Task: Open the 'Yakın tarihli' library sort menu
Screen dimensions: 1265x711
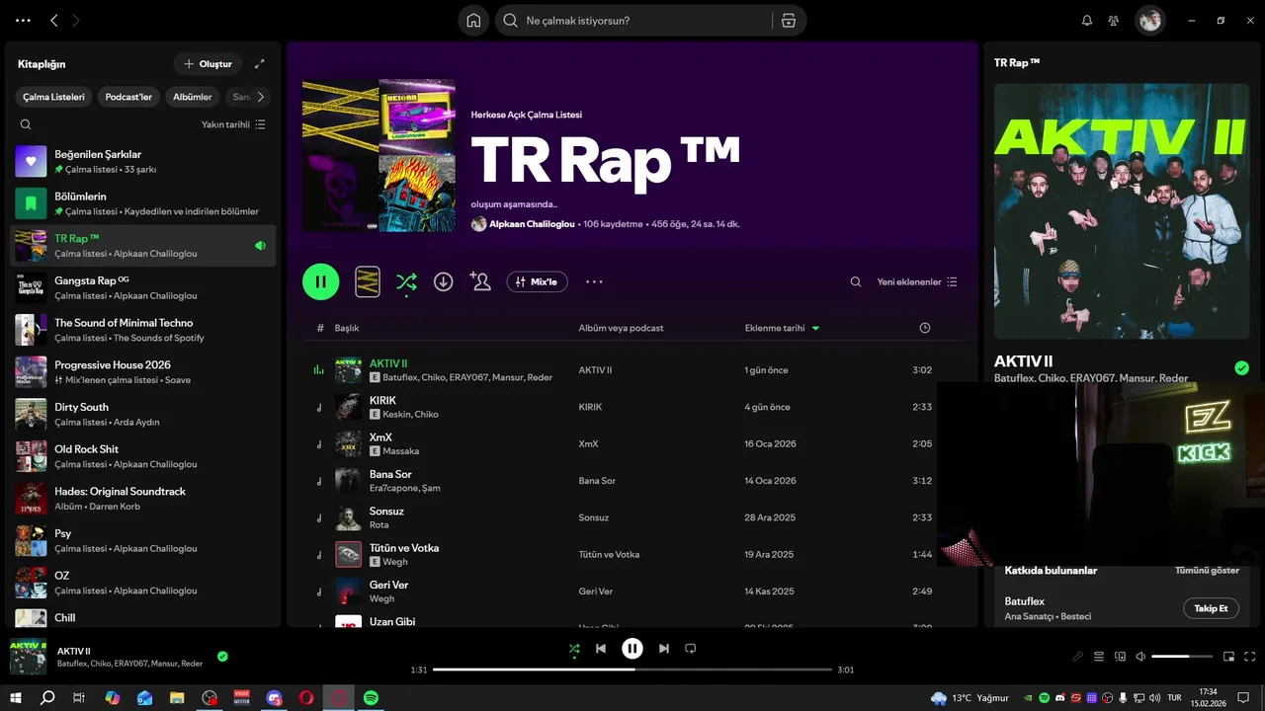Action: click(233, 124)
